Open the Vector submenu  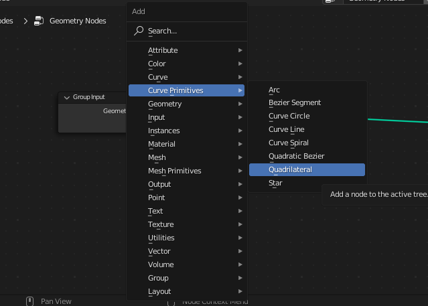187,251
